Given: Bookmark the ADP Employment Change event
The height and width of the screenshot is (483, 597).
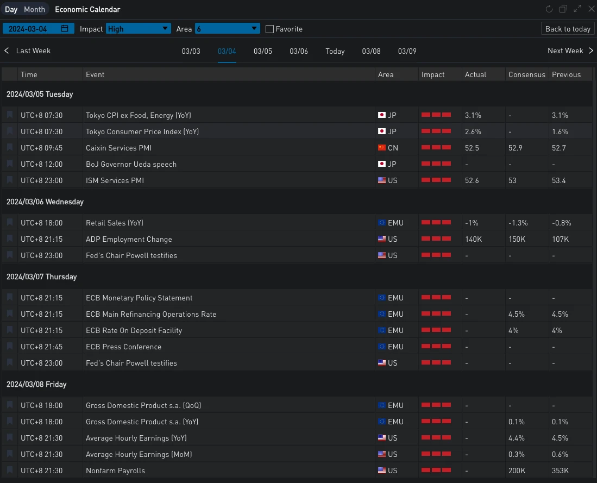Looking at the screenshot, I should point(10,239).
